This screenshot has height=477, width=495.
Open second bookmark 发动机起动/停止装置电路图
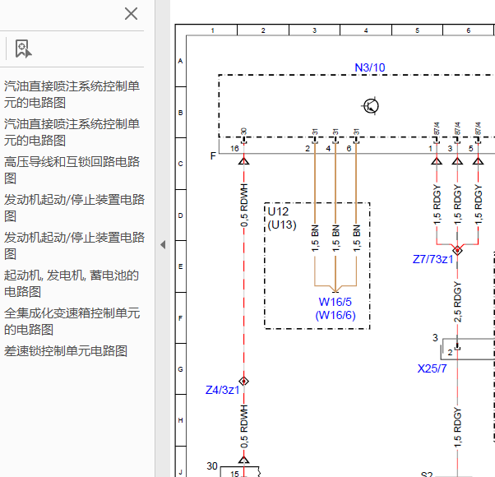(x=74, y=246)
